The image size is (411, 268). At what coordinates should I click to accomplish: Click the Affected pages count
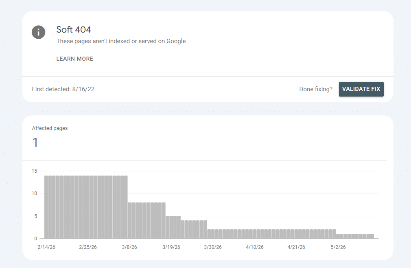pos(35,143)
